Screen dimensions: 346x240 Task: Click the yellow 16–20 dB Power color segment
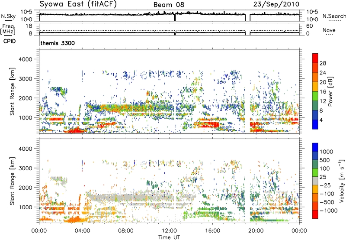tap(315, 87)
